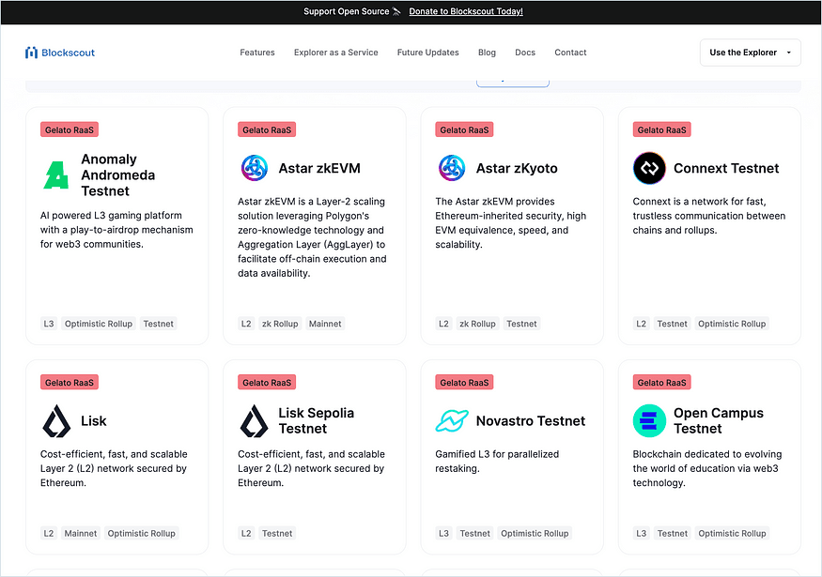
Task: Click the telescope icon in the banner
Action: pos(396,11)
